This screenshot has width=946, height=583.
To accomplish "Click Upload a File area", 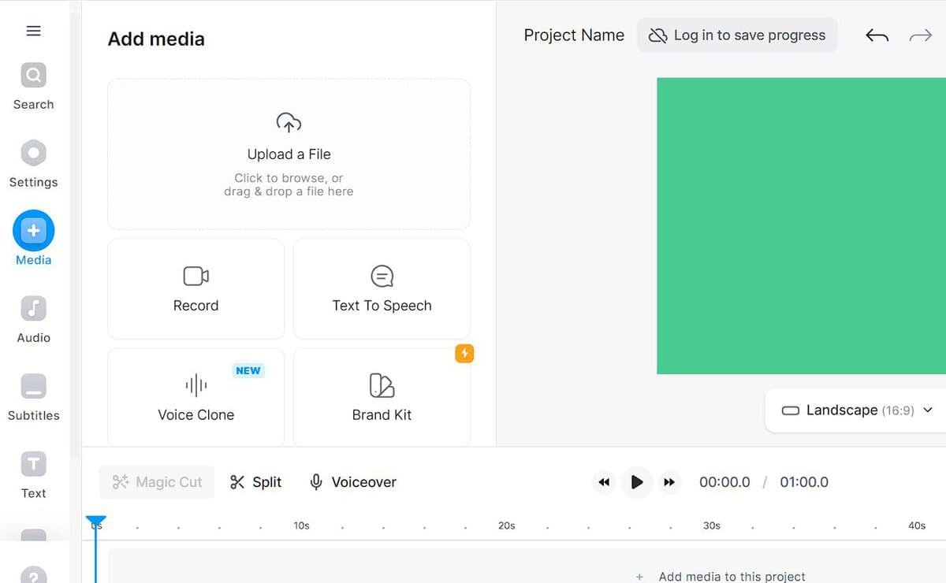I will [289, 154].
